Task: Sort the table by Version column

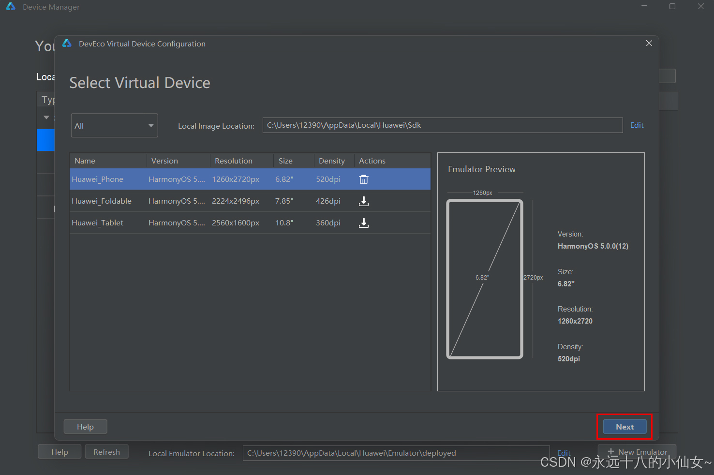Action: click(178, 161)
